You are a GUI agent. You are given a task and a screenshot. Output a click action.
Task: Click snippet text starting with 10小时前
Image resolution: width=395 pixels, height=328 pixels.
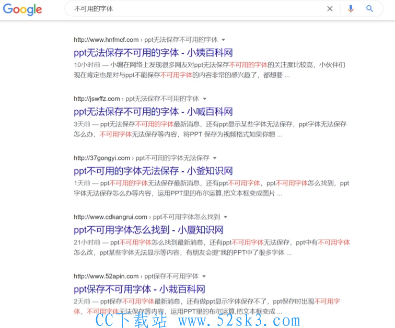pyautogui.click(x=210, y=70)
